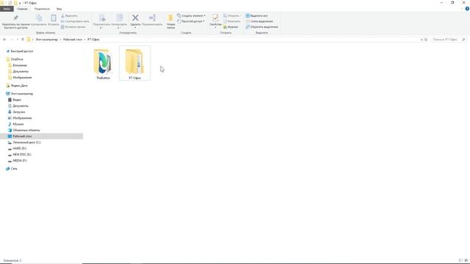Click Вставить ярлык (Paste shortcut)

(73, 27)
